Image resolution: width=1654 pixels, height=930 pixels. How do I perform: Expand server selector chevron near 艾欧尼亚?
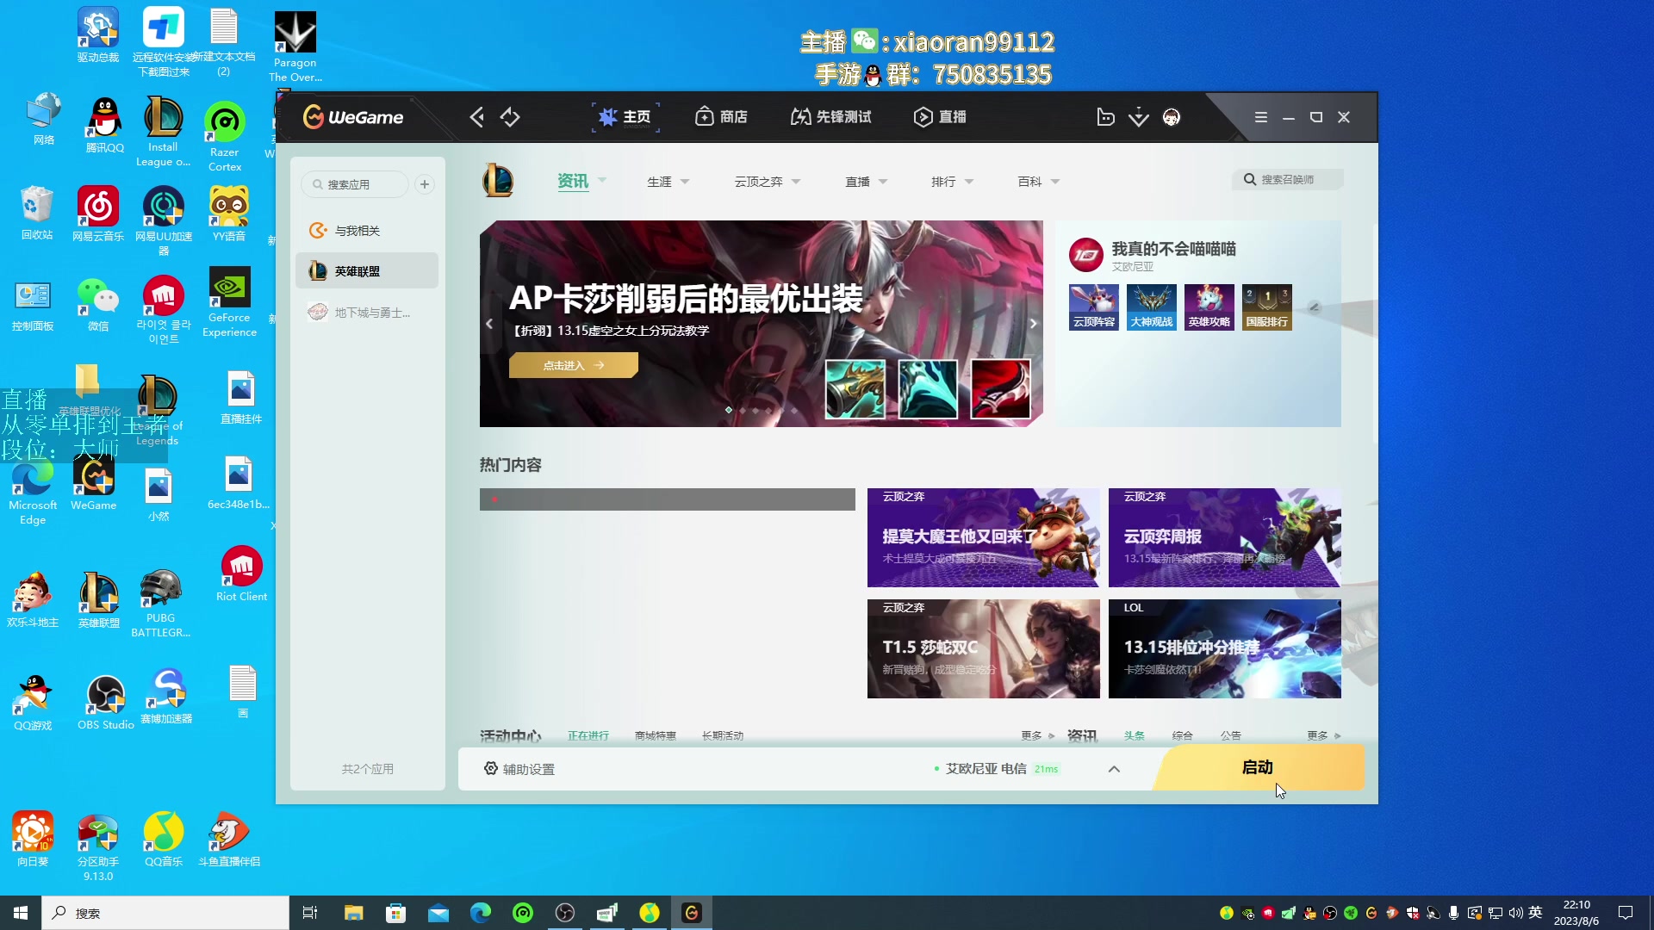(1114, 769)
